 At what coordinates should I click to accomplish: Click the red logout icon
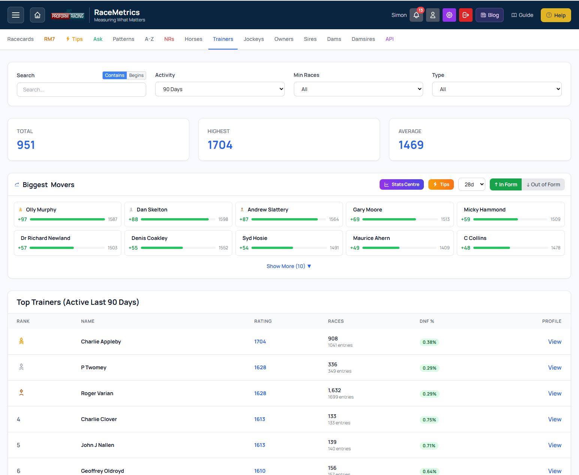[466, 15]
